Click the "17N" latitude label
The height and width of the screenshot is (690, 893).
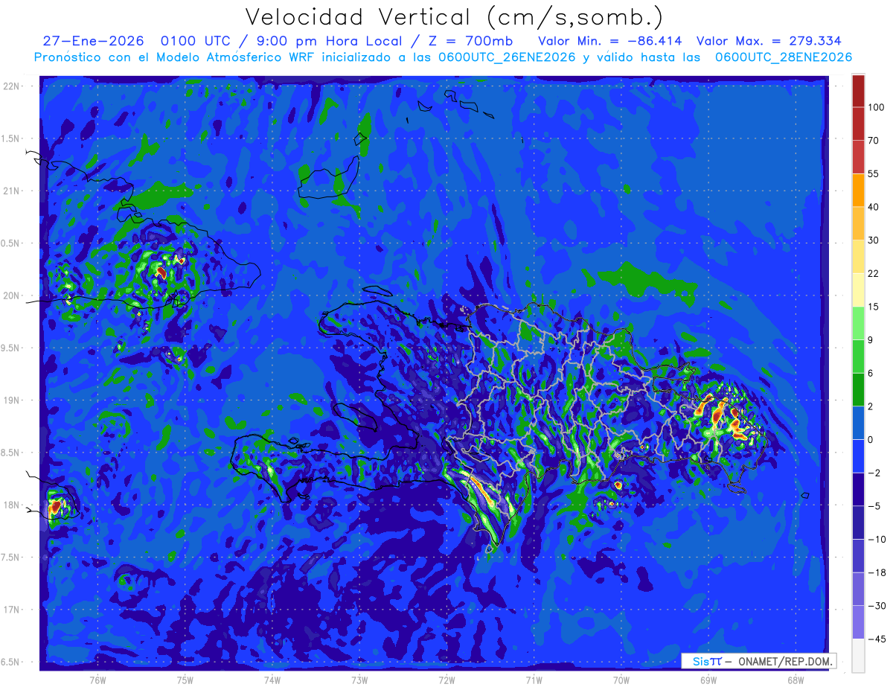11,610
